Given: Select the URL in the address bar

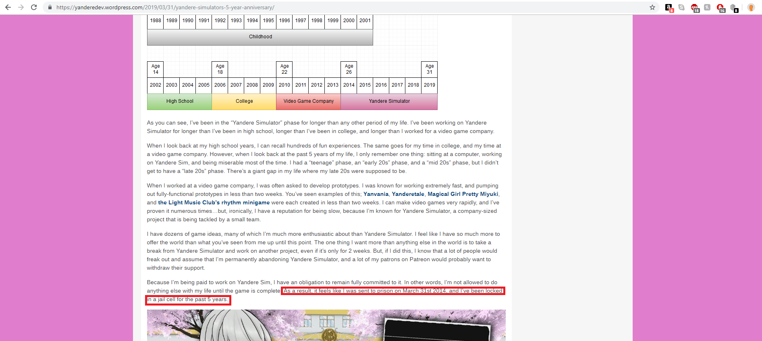Looking at the screenshot, I should pos(165,7).
